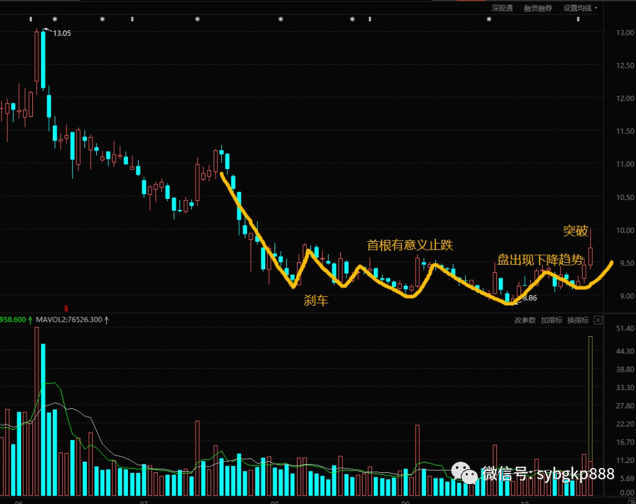The height and width of the screenshot is (504, 636).
Task: Close the volume indicator panel
Action: (598, 320)
